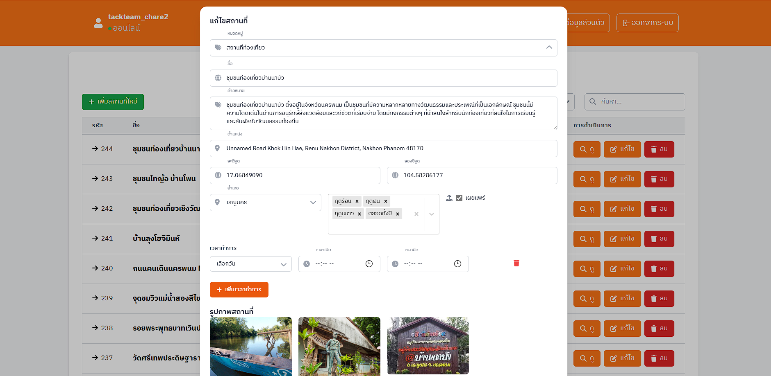Remove the ฤดูหนาว season tag

[x=359, y=214]
